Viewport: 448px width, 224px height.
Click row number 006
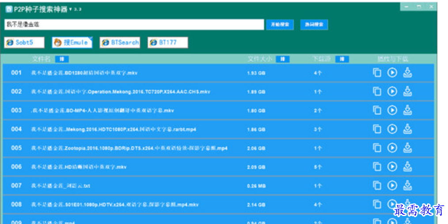coord(16,167)
